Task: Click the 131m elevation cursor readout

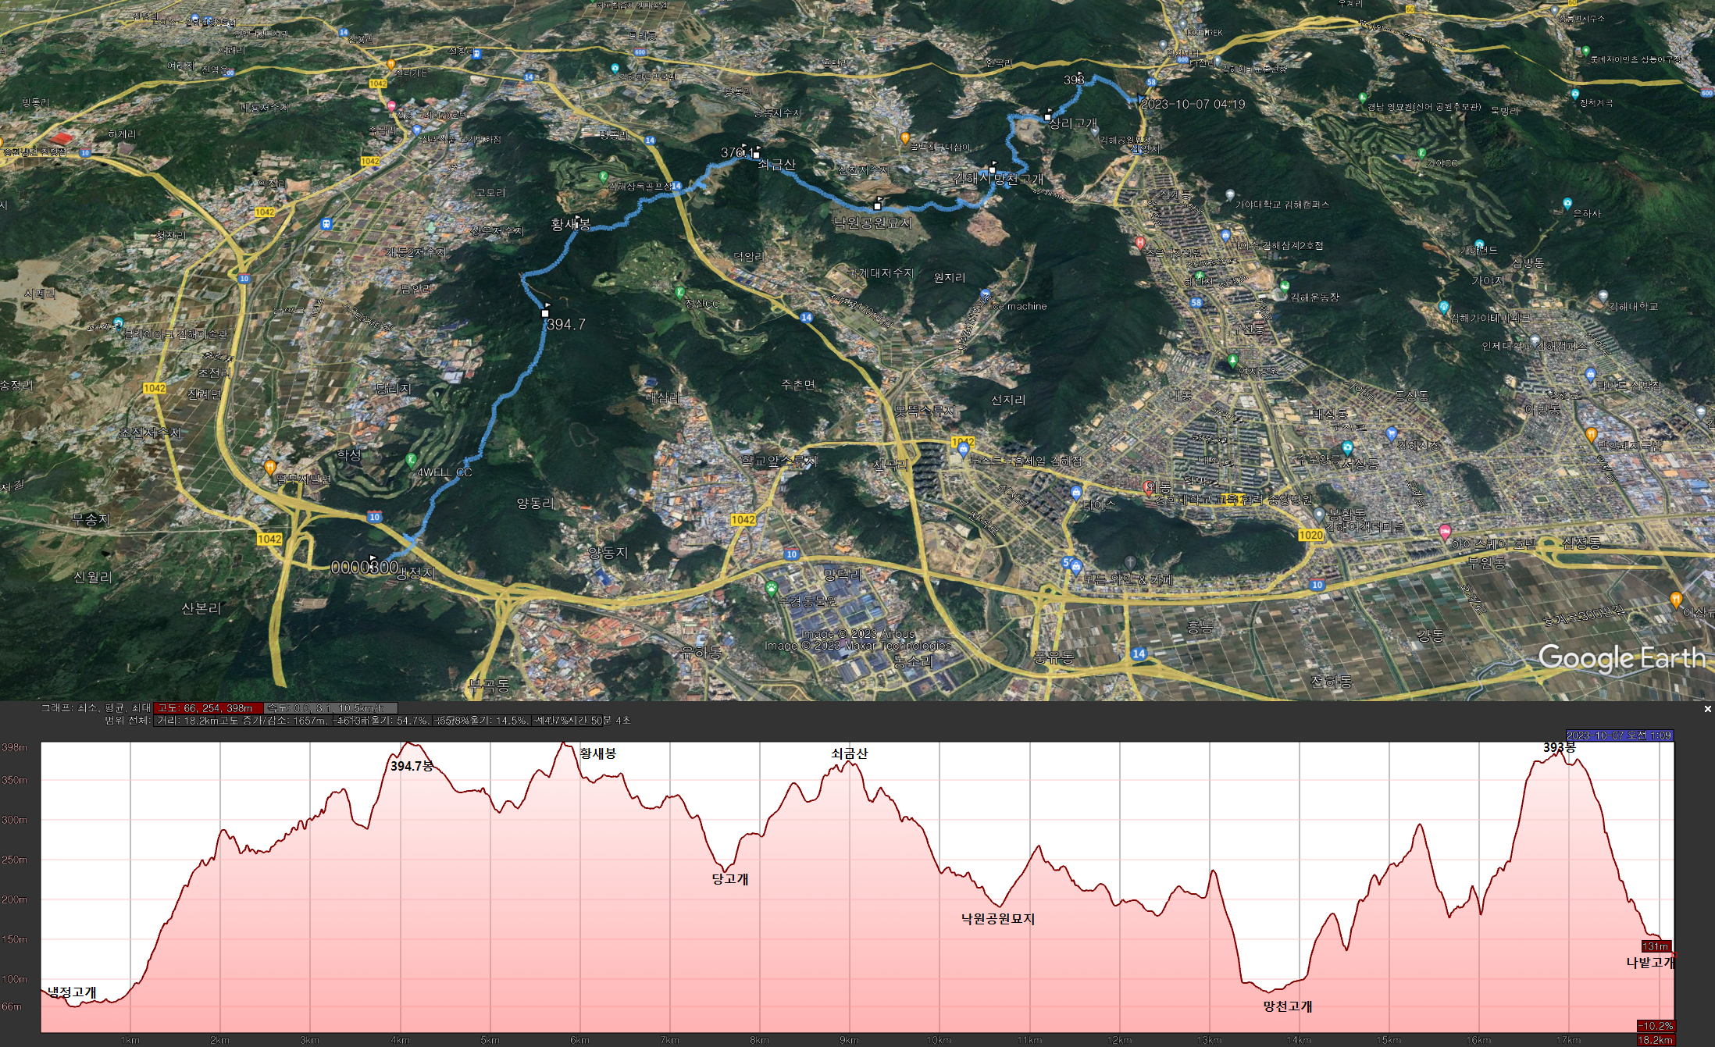Action: 1655,946
